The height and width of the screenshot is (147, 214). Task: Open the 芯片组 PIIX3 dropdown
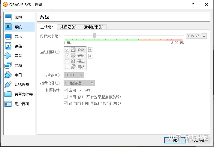click(74, 75)
